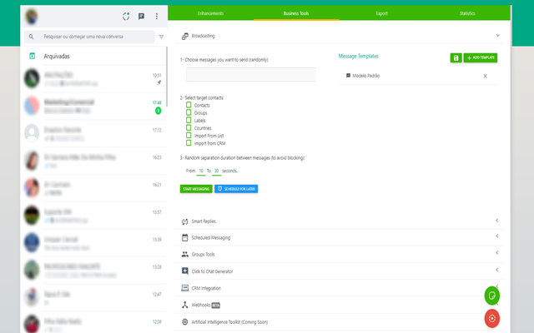The height and width of the screenshot is (333, 534).
Task: Remove the Modelo Padrão template
Action: click(485, 76)
